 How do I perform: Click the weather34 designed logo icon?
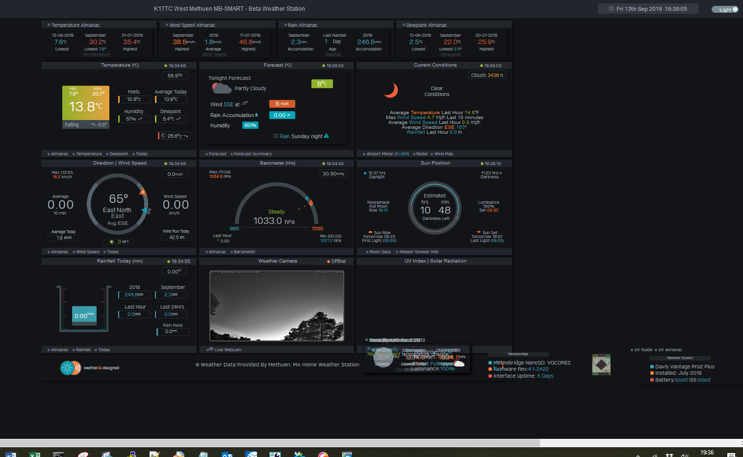click(71, 368)
